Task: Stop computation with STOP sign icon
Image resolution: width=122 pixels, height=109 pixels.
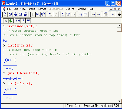Action: 105,14
